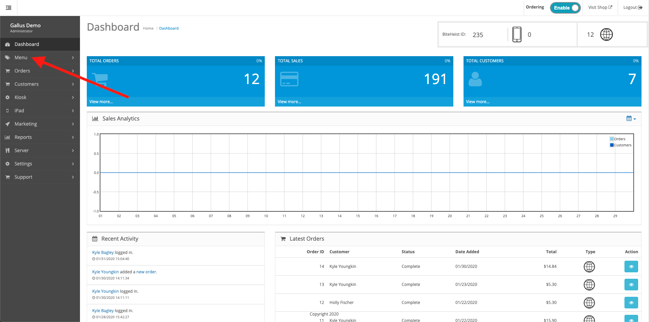The height and width of the screenshot is (322, 649).
Task: Expand the Customers submenu chevron
Action: tap(73, 84)
